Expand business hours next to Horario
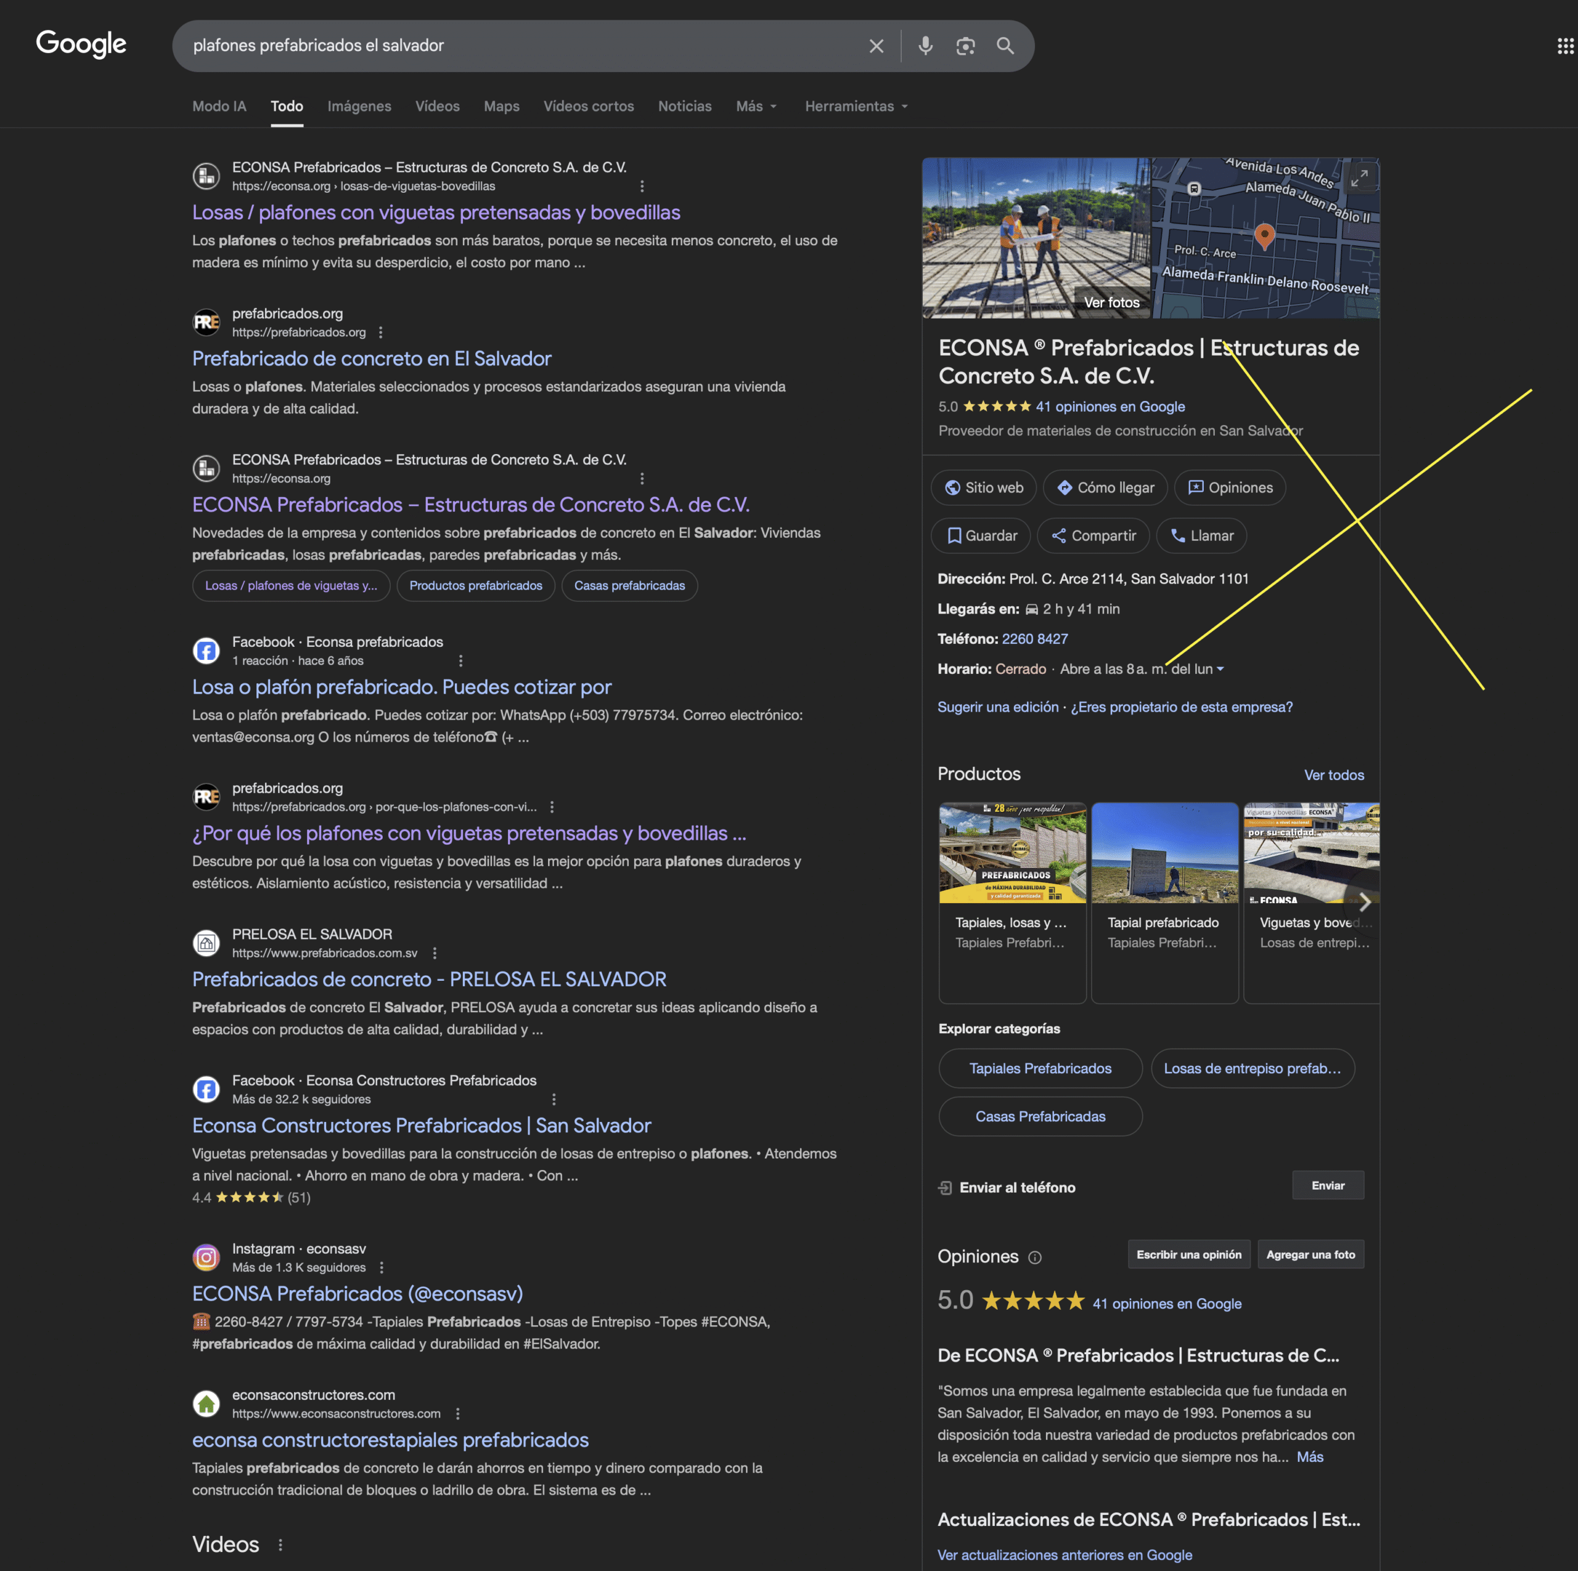 point(1220,668)
